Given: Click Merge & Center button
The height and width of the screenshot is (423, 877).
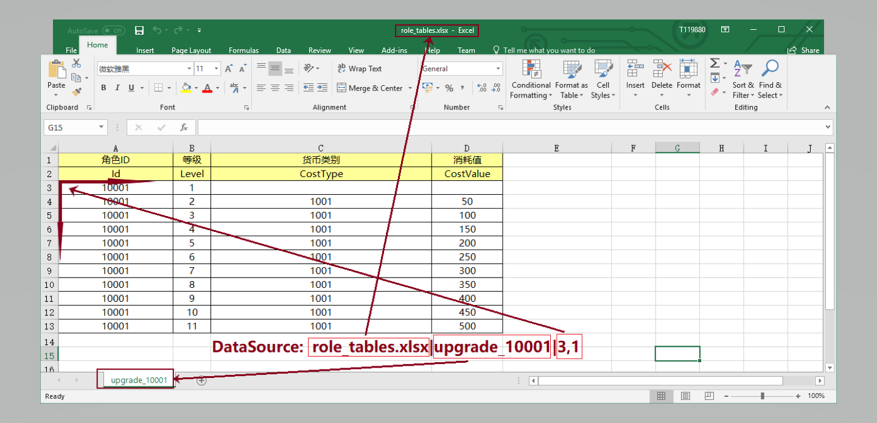Looking at the screenshot, I should click(369, 88).
